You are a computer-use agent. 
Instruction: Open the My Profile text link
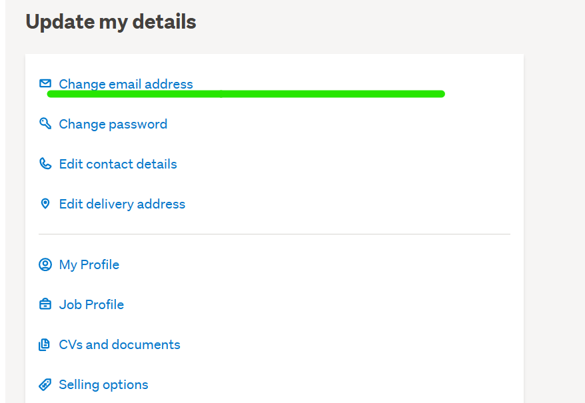tap(89, 264)
